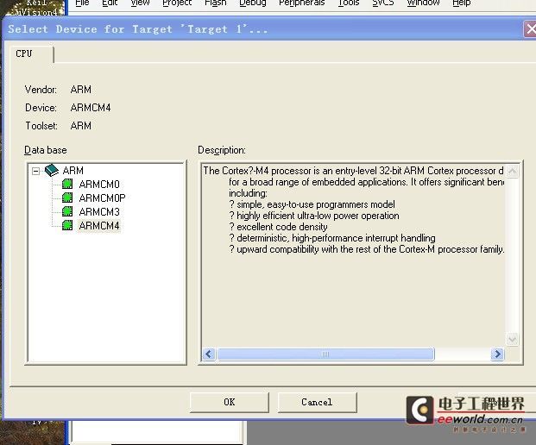The image size is (536, 445).
Task: Confirm device selection with OK
Action: coord(230,402)
